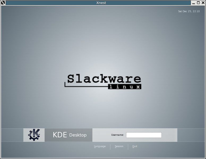
Task: Click the Username input field
Action: [144, 135]
